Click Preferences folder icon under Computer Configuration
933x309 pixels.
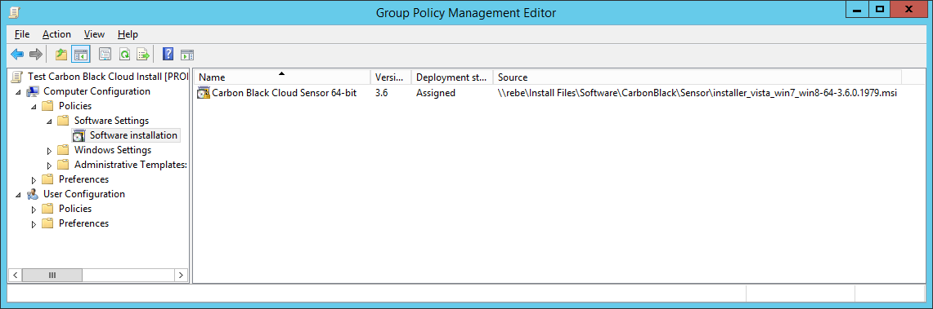(x=48, y=179)
